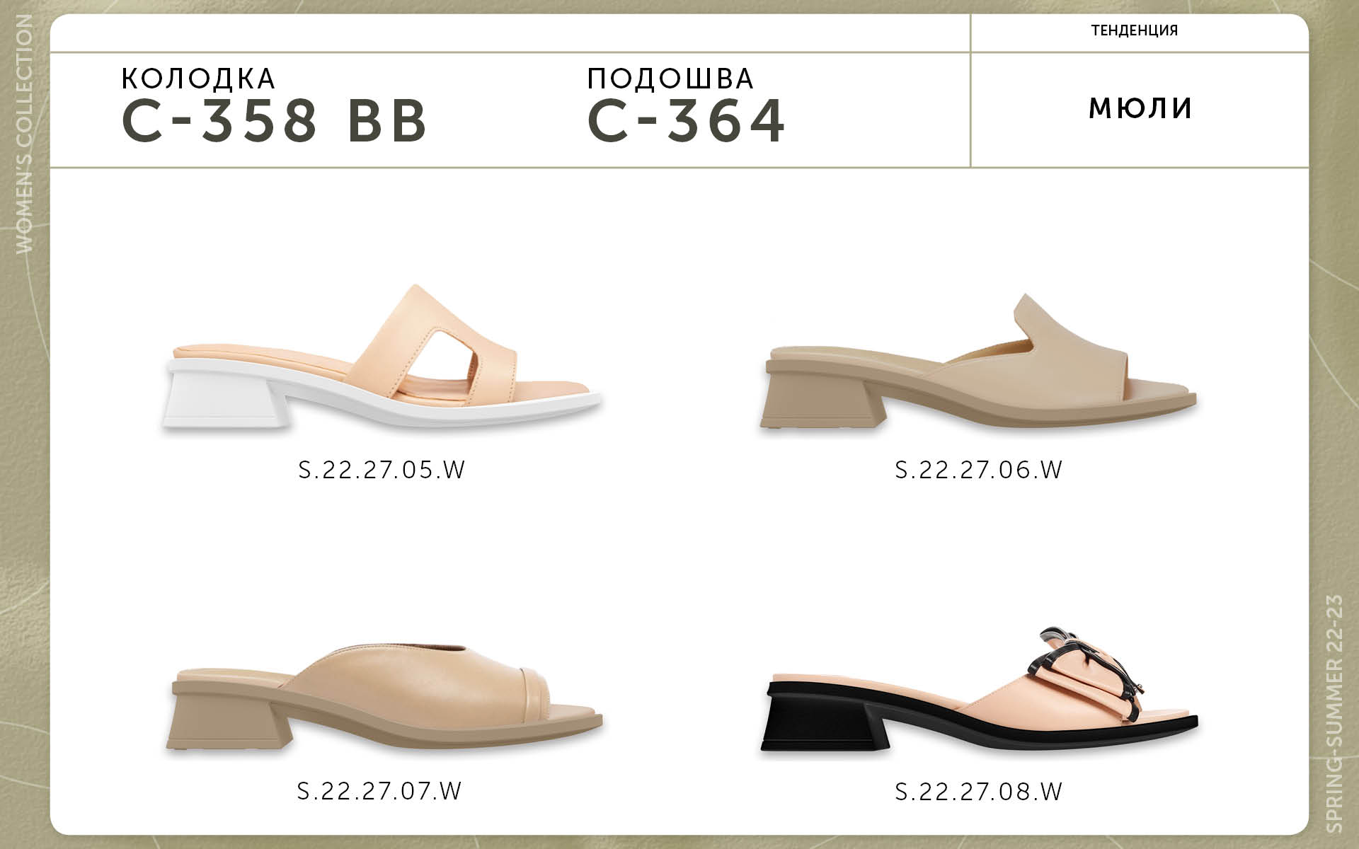Screen dimensions: 1359x849
Task: Click product code S.22.27.06.W
Action: click(979, 470)
